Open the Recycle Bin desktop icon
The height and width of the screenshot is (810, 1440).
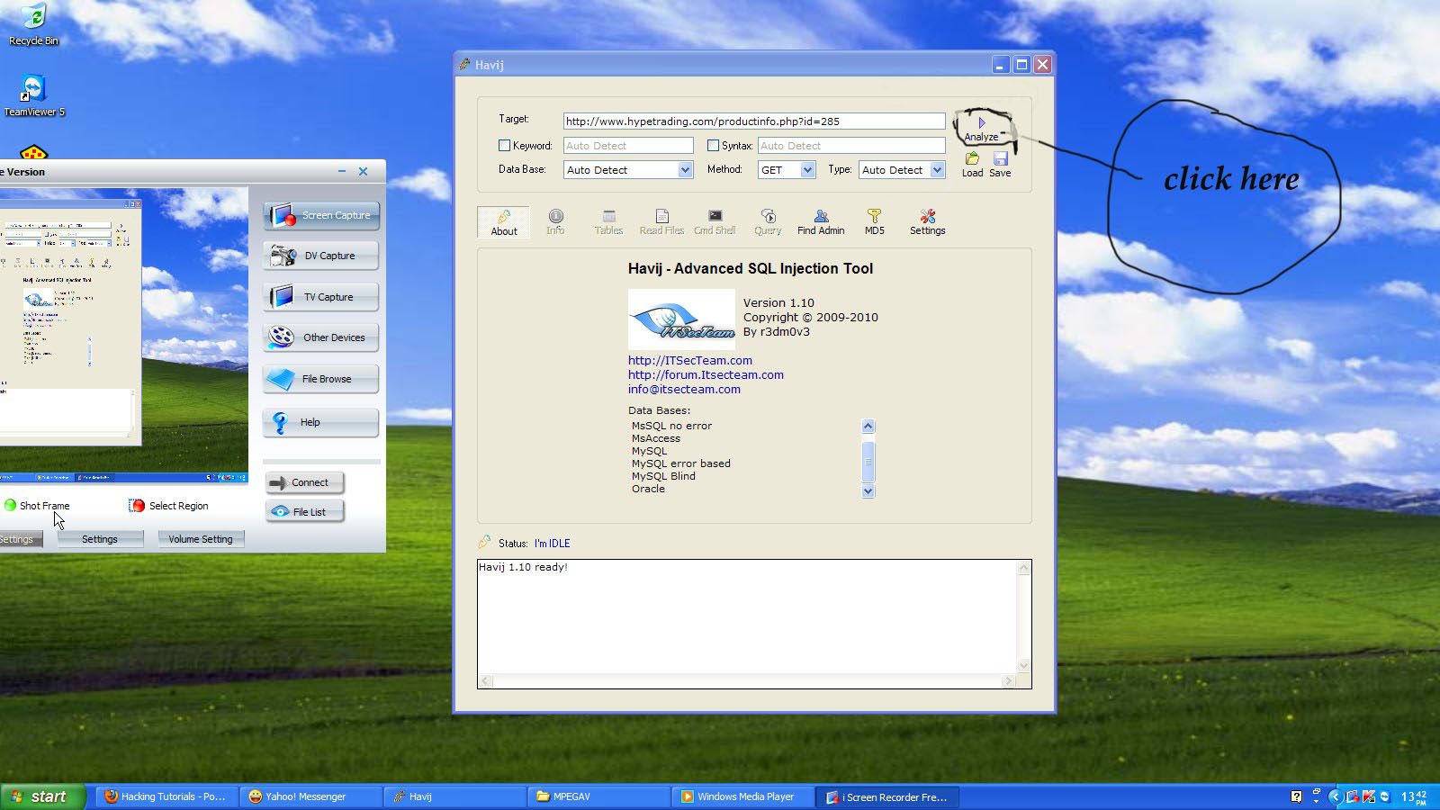pos(33,24)
